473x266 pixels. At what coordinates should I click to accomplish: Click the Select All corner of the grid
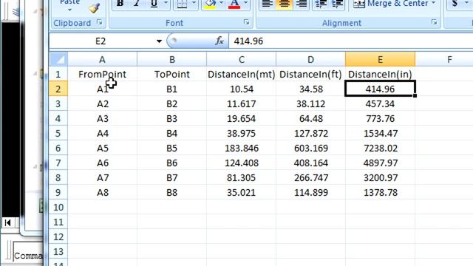[58, 59]
